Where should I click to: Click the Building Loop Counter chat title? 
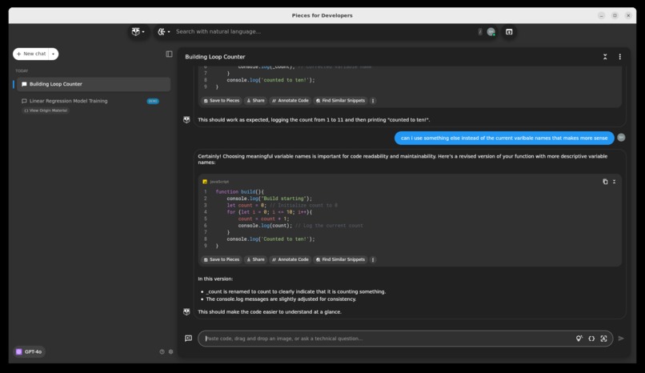coord(215,57)
